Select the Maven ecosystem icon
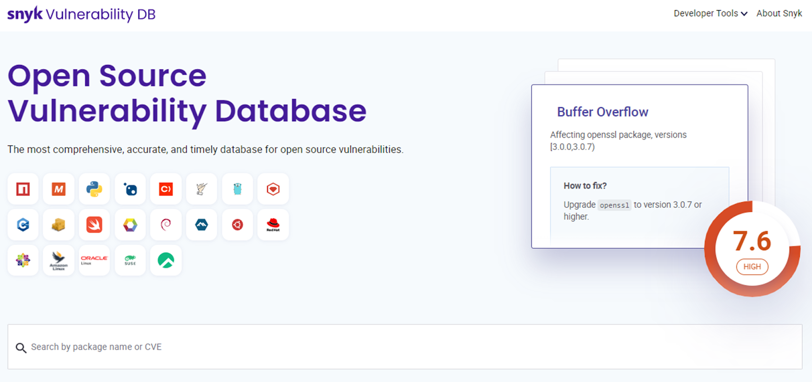 click(59, 189)
